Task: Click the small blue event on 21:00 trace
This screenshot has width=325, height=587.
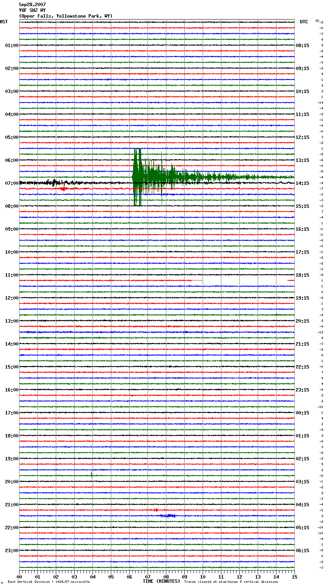Action: click(168, 516)
